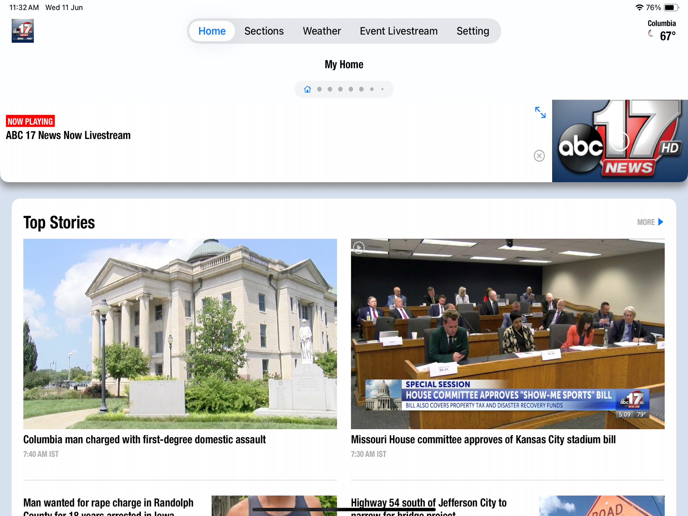Tap the home icon in page indicator
Screen dimensions: 688x516
(307, 89)
